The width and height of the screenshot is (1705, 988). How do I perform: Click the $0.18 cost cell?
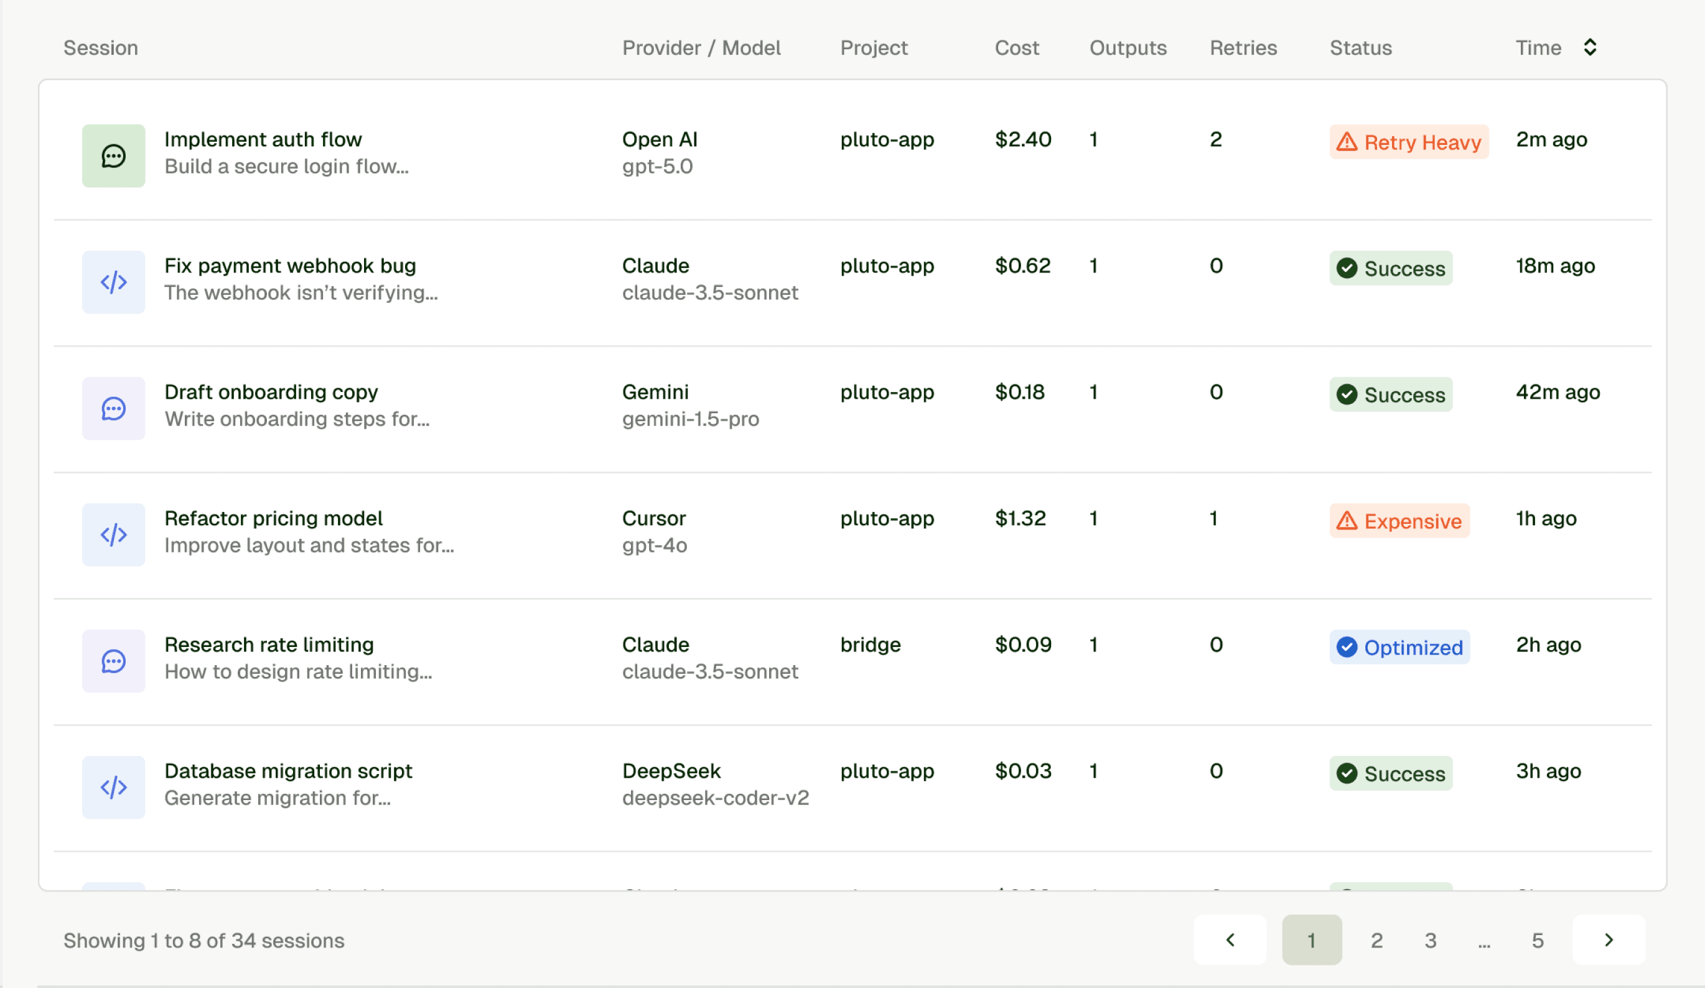tap(1020, 393)
